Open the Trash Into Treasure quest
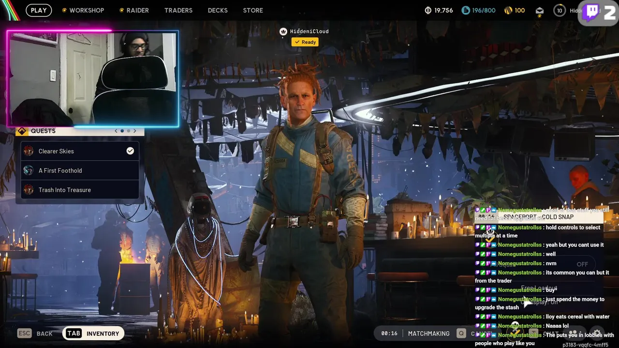Screen dimensions: 619x348 coord(80,190)
